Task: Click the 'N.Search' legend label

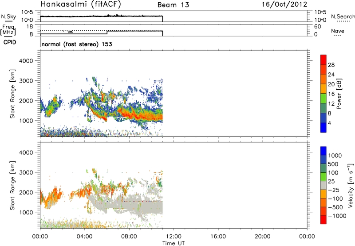Action: [343, 16]
